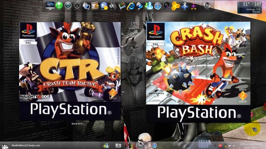Launch Windows Live Messenger from dock
Image resolution: width=266 pixels, height=149 pixels.
149,6
